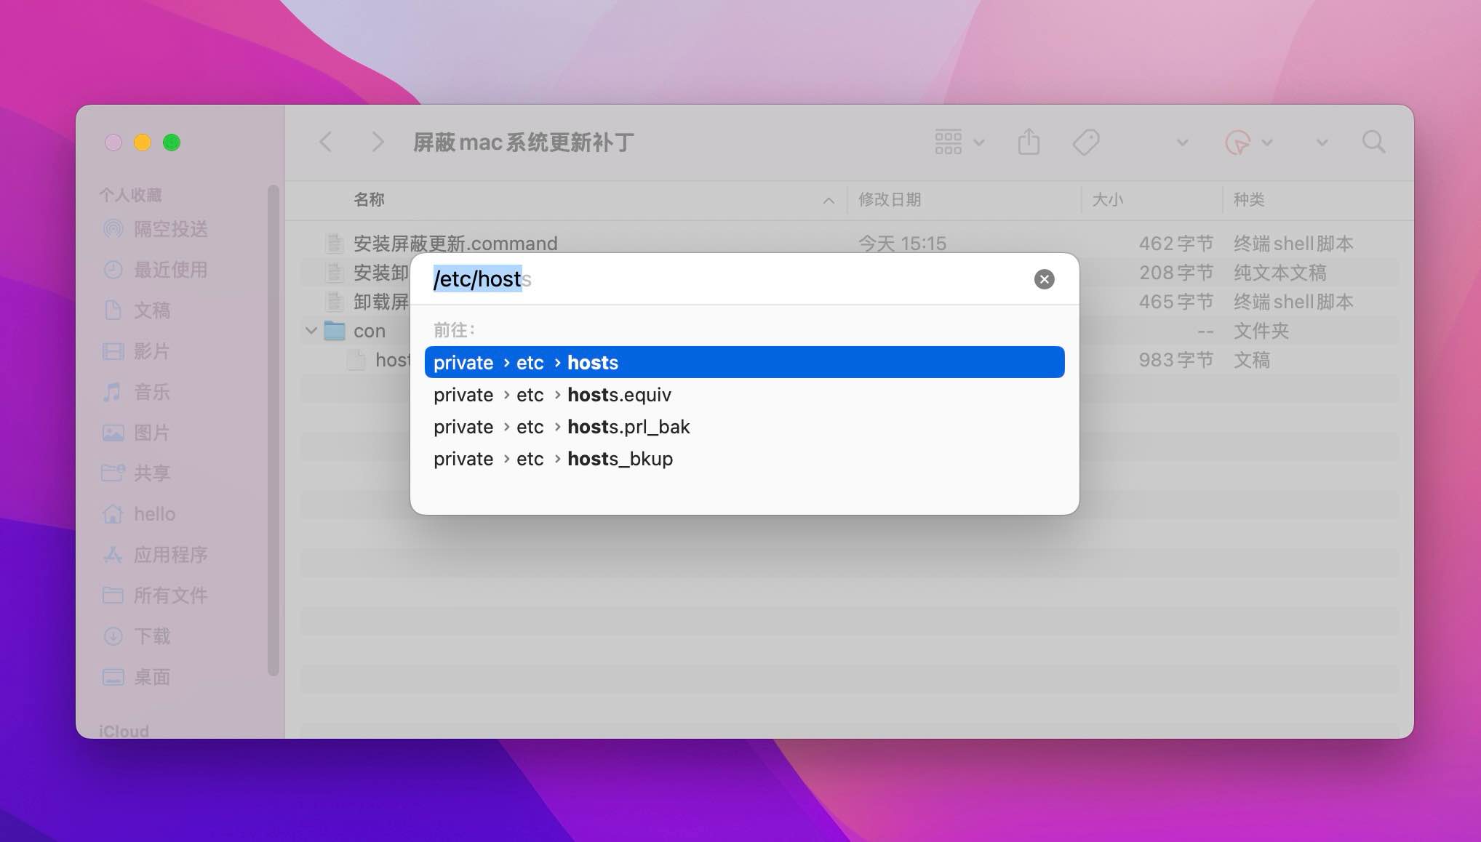Click the Tags icon in the toolbar

coord(1085,142)
